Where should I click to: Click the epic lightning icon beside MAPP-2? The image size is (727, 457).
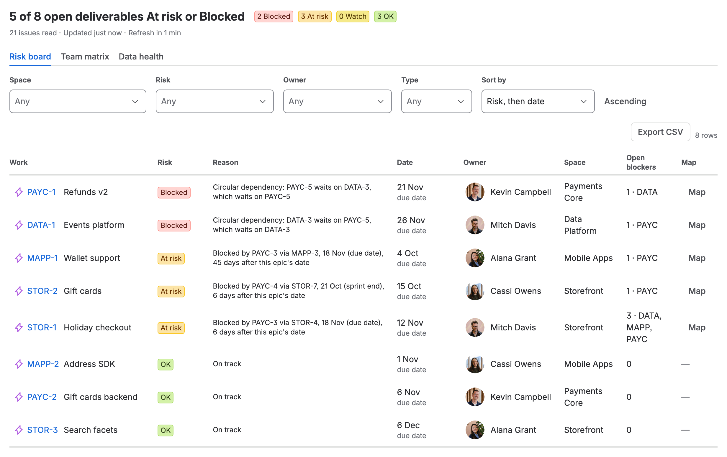click(x=19, y=364)
